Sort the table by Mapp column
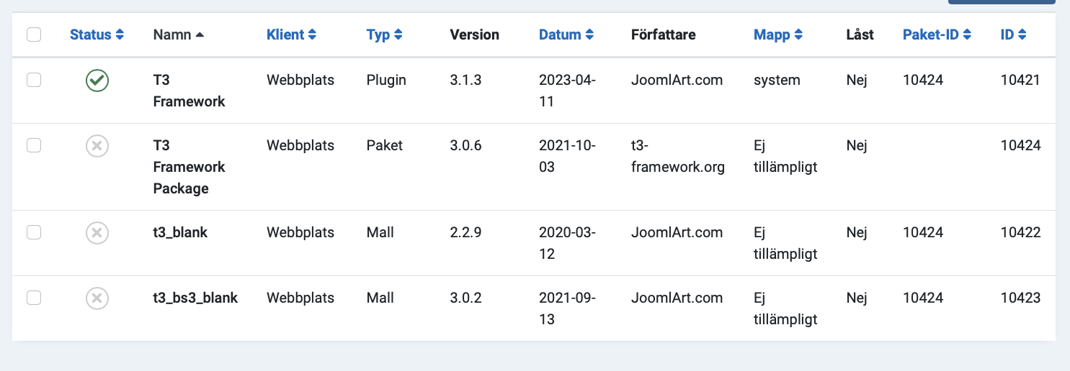Image resolution: width=1070 pixels, height=371 pixels. coord(777,35)
